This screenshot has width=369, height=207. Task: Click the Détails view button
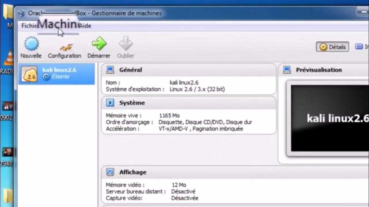point(332,47)
